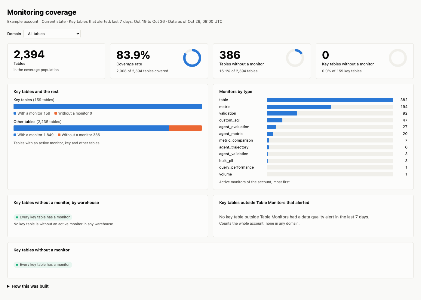Click Key tables (159 tables) label
This screenshot has width=421, height=300.
pyautogui.click(x=34, y=100)
